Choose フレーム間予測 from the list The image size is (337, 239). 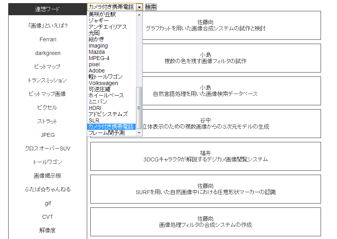111,133
